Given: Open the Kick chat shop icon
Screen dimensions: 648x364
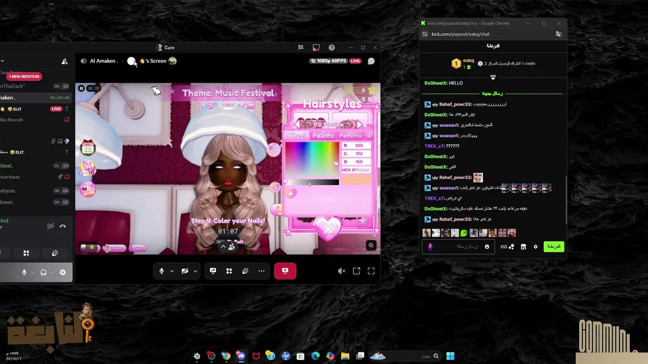Looking at the screenshot, I should [523, 247].
